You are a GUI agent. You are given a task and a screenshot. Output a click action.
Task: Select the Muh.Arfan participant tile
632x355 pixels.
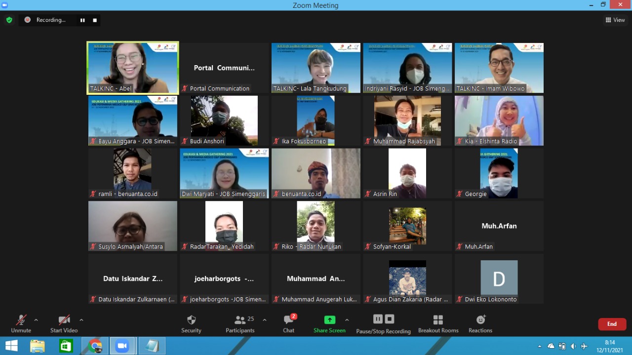[499, 226]
